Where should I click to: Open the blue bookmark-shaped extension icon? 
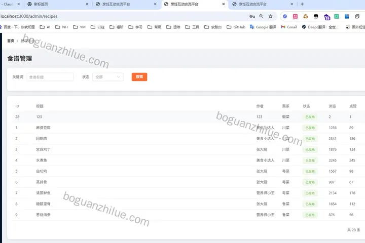coord(347,16)
